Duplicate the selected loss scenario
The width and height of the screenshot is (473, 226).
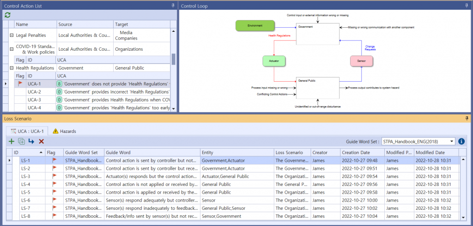tap(21, 141)
